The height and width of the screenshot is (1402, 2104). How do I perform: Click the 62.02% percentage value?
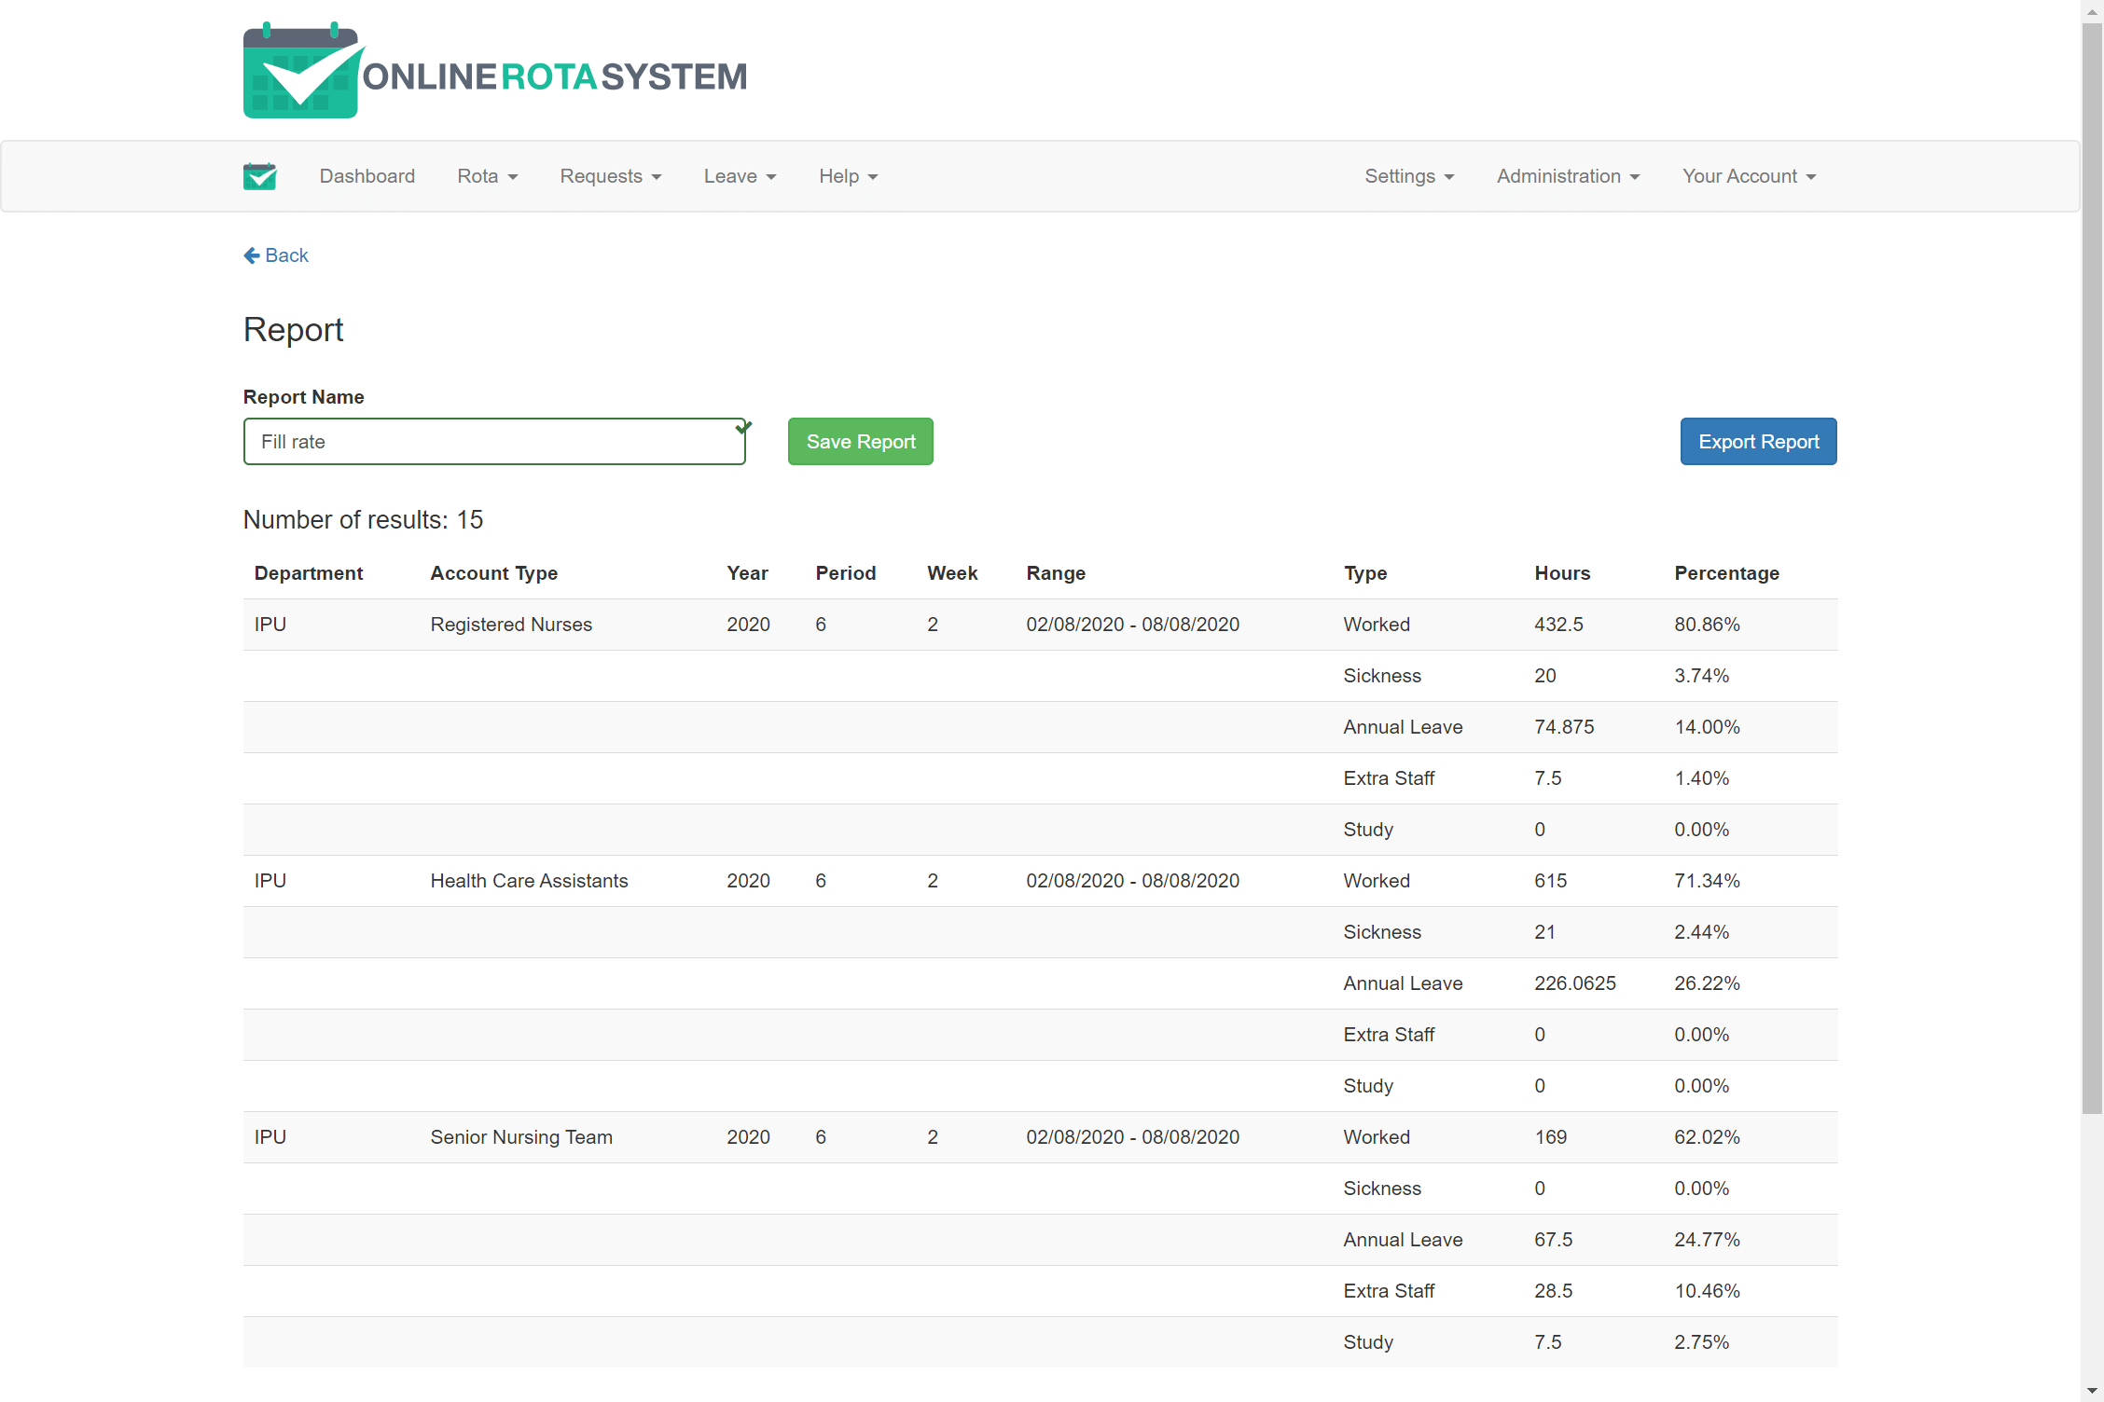point(1708,1137)
